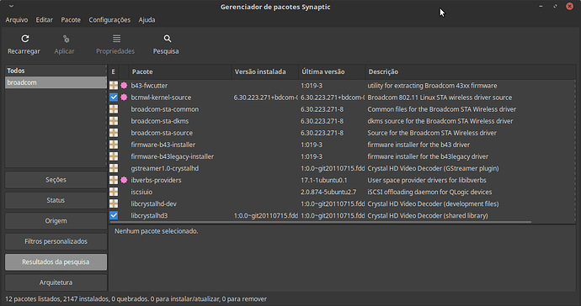Open the Arquivo menu
The width and height of the screenshot is (581, 306).
(17, 20)
